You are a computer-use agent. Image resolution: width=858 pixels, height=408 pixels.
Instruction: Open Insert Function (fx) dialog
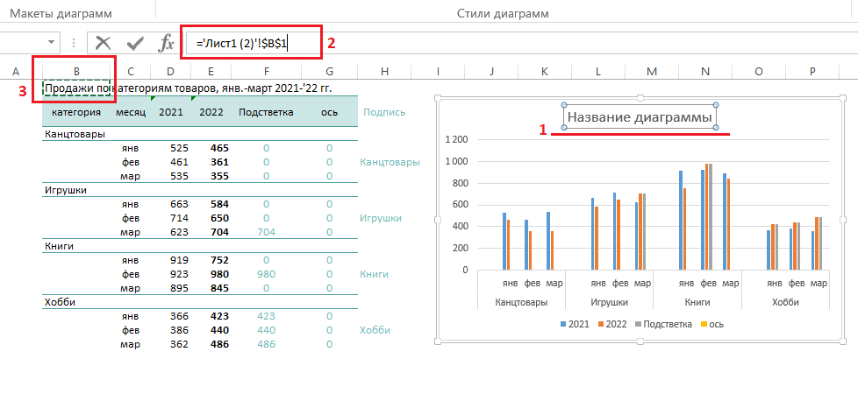166,43
